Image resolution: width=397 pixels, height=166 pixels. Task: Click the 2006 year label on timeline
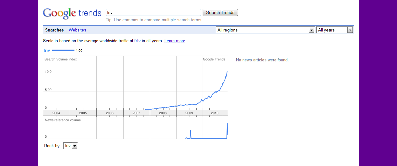pyautogui.click(x=109, y=113)
